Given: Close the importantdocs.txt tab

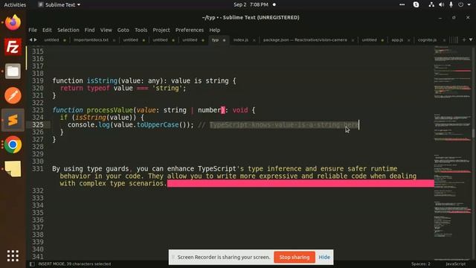Looking at the screenshot, I should coord(114,40).
